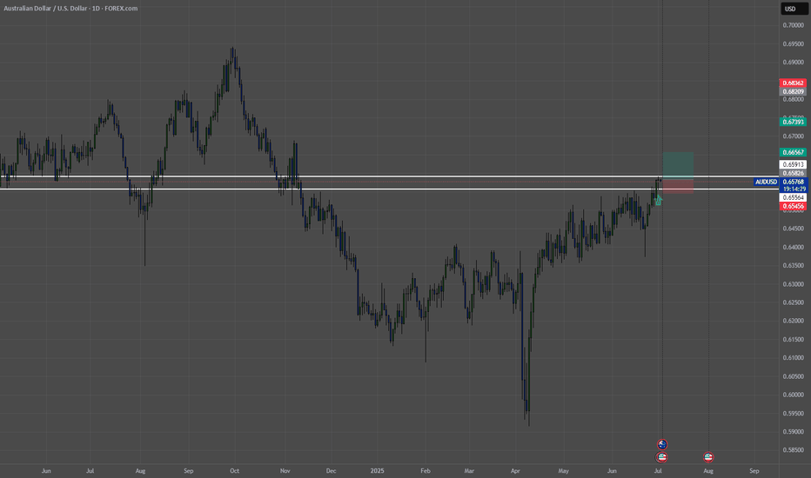Select the current price label 0.65768

coord(794,182)
